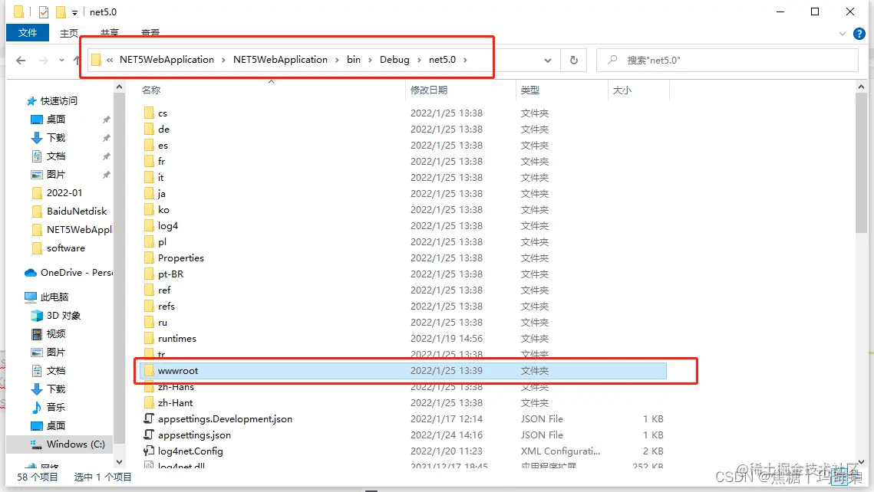
Task: Click the Properties quick access toolbar icon
Action: (x=44, y=11)
